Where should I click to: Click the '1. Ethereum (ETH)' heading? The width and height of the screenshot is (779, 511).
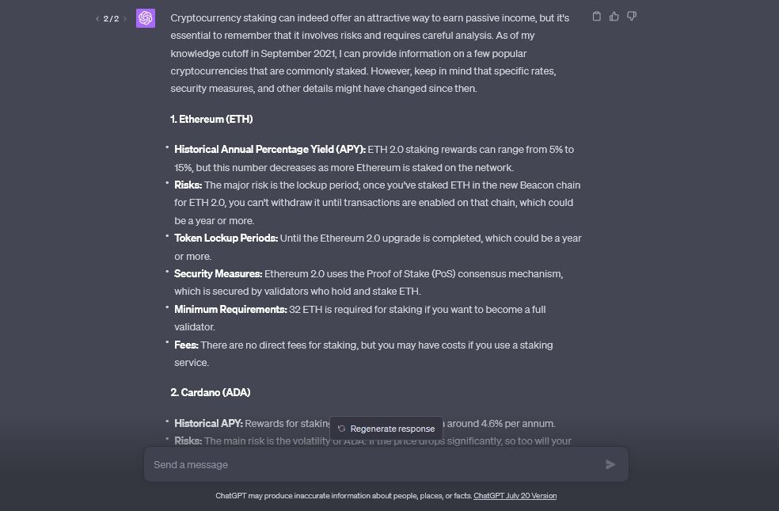tap(211, 119)
